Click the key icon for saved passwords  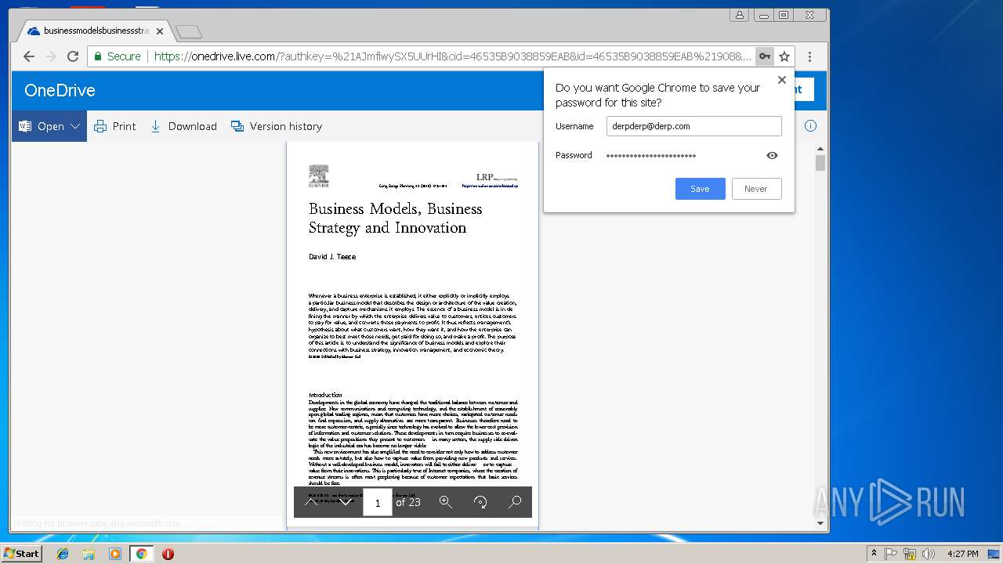(x=765, y=56)
